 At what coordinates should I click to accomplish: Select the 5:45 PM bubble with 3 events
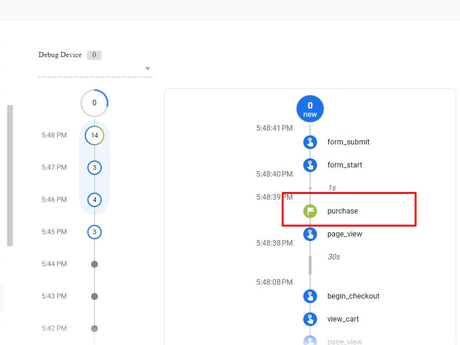coord(94,232)
